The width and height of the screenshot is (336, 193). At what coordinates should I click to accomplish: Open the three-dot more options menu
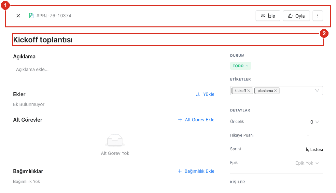pos(317,16)
